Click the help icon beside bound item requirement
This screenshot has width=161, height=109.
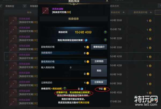[105, 40]
